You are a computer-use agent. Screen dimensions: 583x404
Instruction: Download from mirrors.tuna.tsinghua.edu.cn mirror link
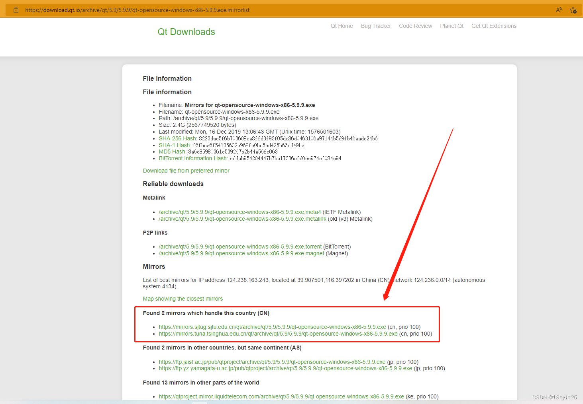coord(278,334)
